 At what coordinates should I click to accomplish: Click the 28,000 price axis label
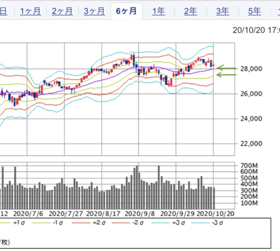pyautogui.click(x=251, y=69)
